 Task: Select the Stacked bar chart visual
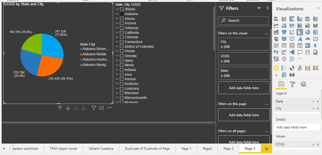click(276, 19)
